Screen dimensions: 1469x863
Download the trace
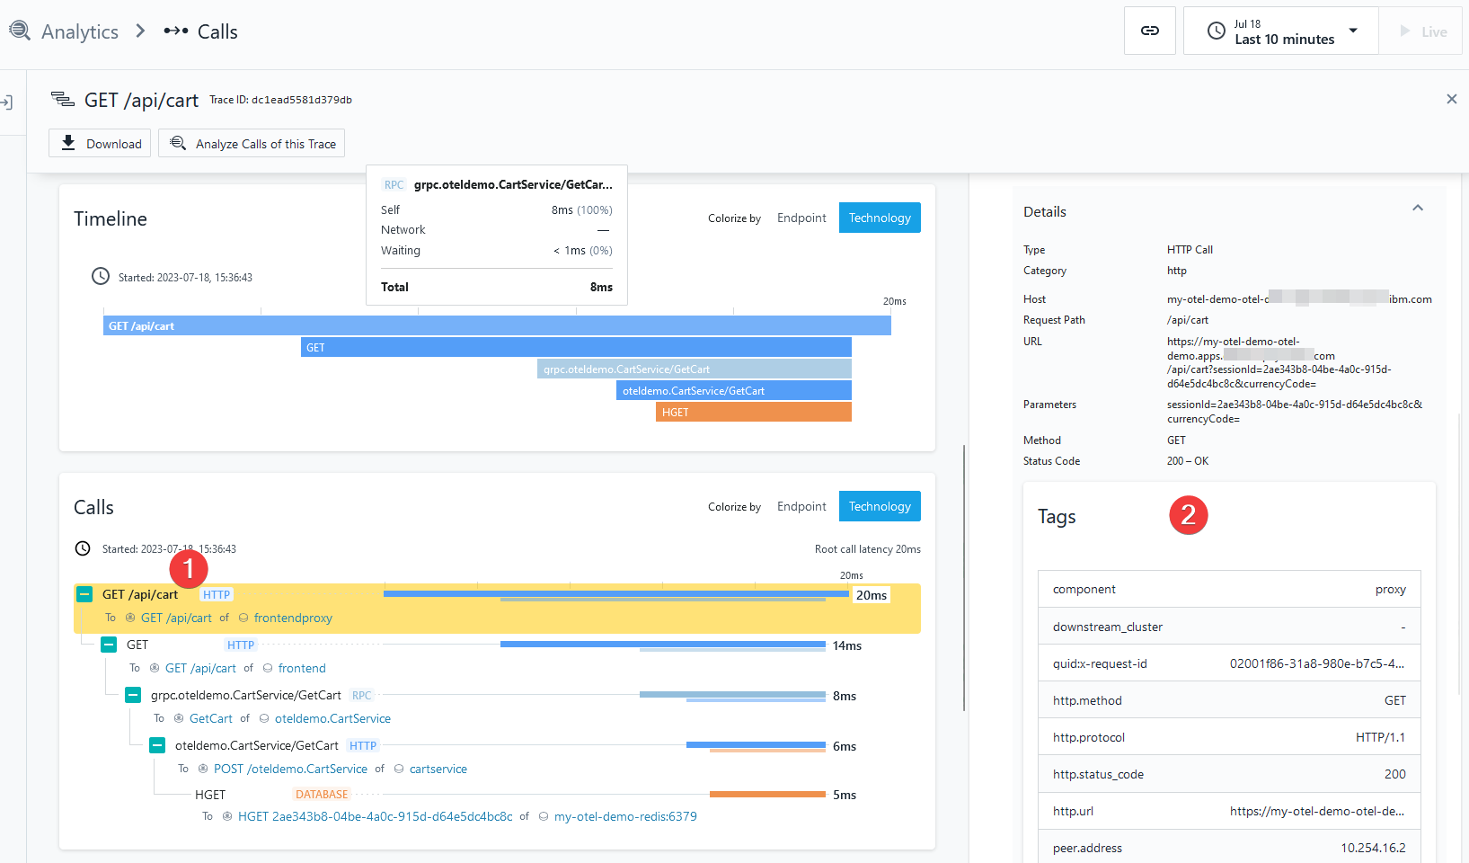click(100, 143)
